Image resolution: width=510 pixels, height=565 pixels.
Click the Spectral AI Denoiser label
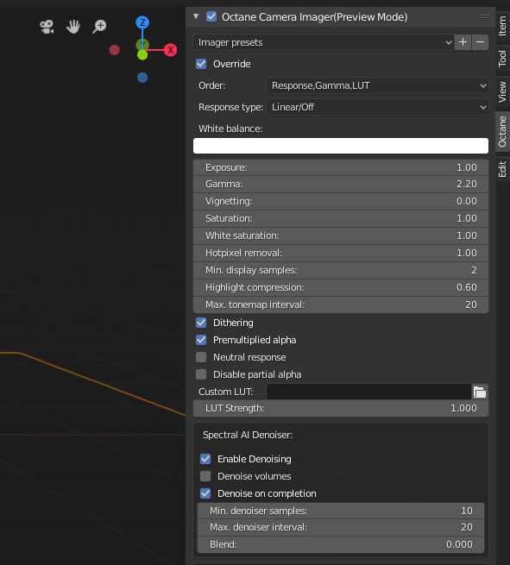point(248,435)
